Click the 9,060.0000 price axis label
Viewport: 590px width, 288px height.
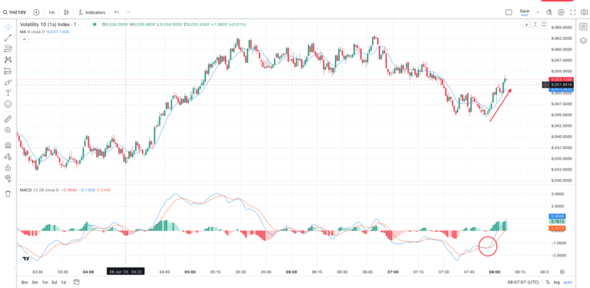pos(562,49)
